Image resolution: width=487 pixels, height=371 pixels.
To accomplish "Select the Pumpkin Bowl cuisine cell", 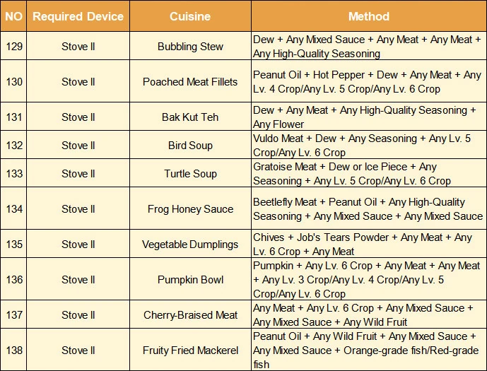I will 190,280.
